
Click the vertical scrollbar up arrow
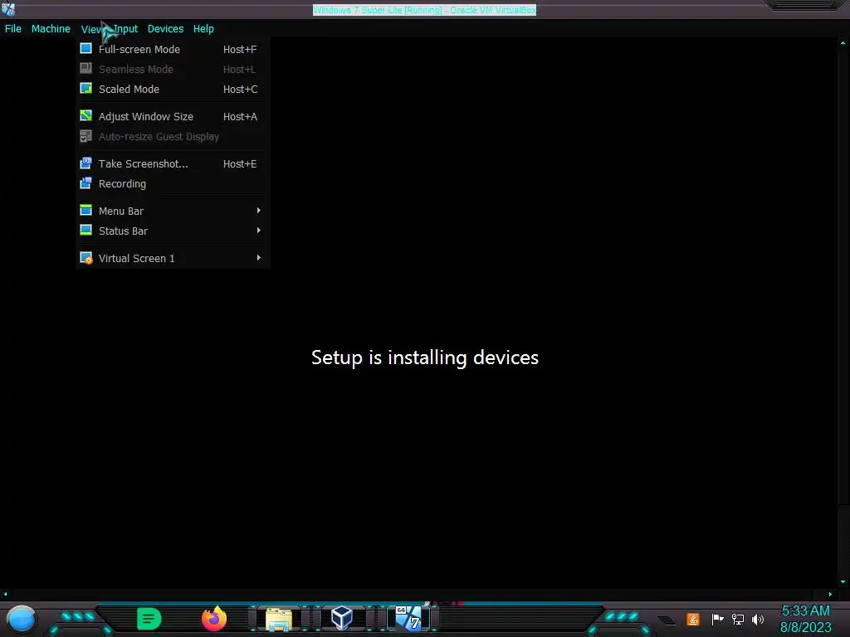click(843, 43)
